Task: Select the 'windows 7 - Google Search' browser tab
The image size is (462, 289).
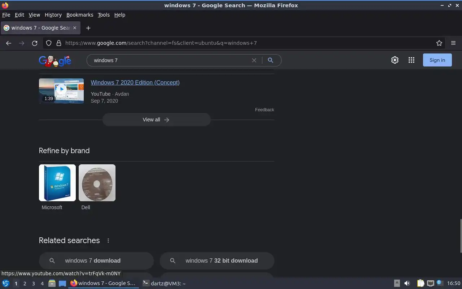Action: [40, 28]
